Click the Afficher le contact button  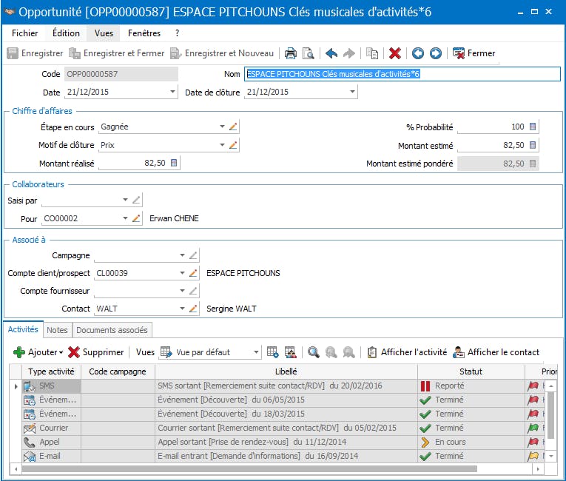point(496,352)
